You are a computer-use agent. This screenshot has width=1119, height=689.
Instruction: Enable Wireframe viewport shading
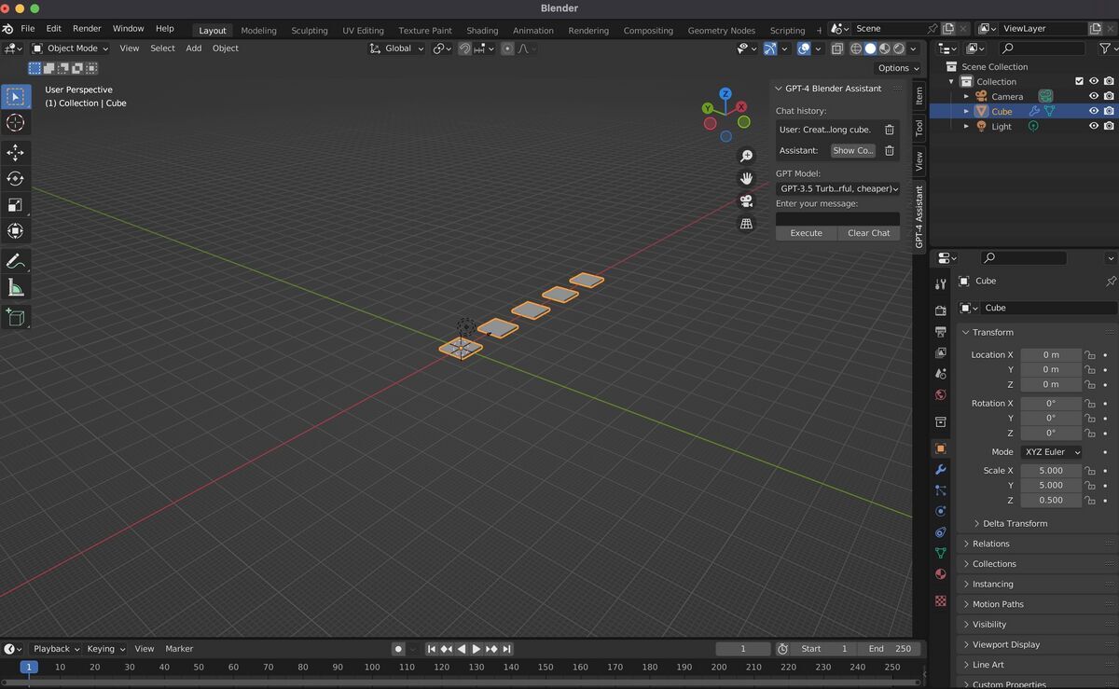pyautogui.click(x=856, y=48)
